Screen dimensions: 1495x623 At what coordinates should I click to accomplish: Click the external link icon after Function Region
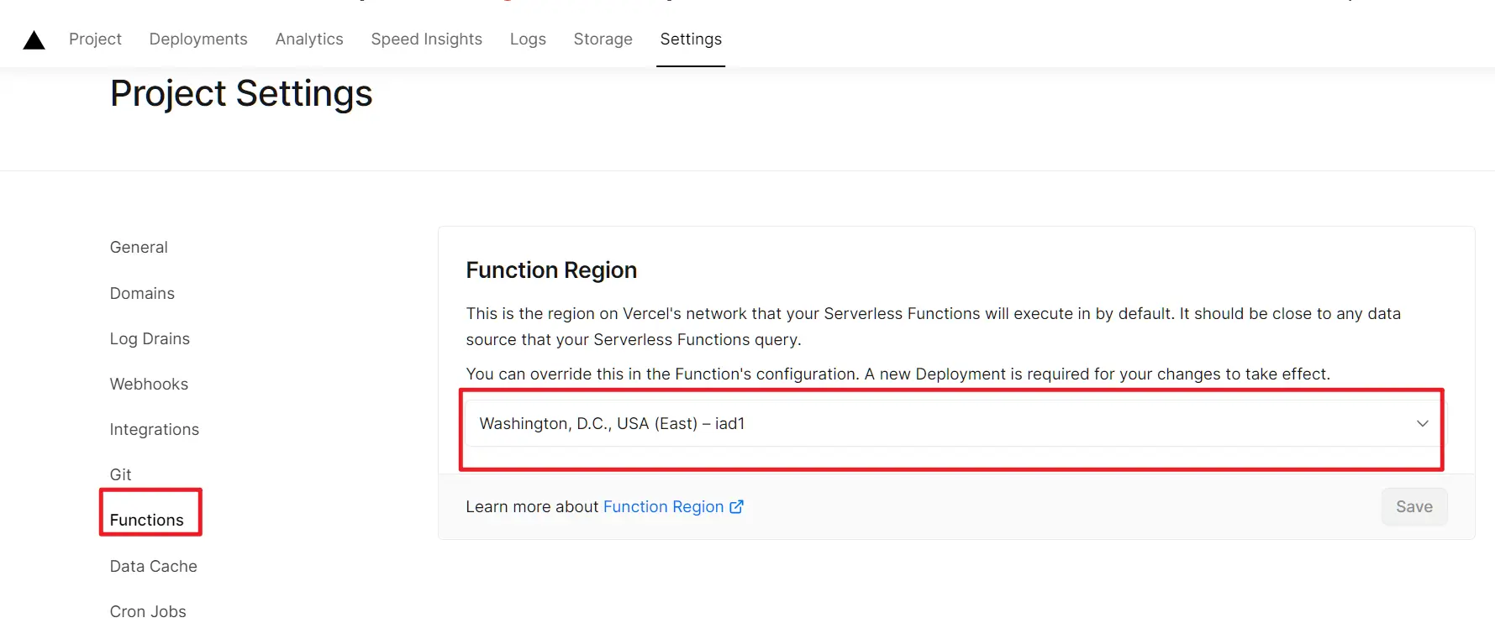tap(736, 507)
